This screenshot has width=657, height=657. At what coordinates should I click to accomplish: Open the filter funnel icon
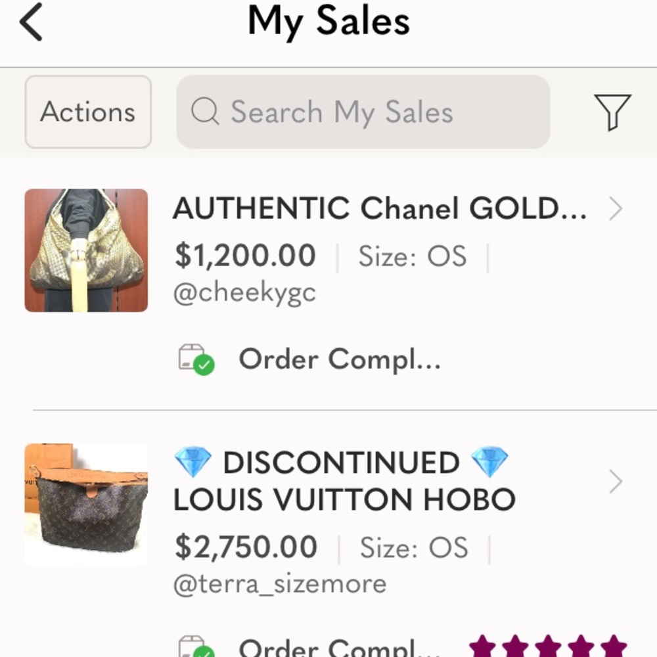[614, 112]
